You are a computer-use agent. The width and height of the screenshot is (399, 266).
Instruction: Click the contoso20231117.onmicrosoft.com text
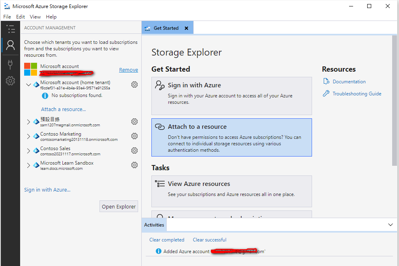[70, 154]
